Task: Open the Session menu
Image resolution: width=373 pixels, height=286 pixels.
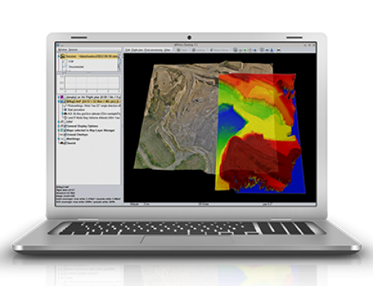Action: pyautogui.click(x=73, y=49)
